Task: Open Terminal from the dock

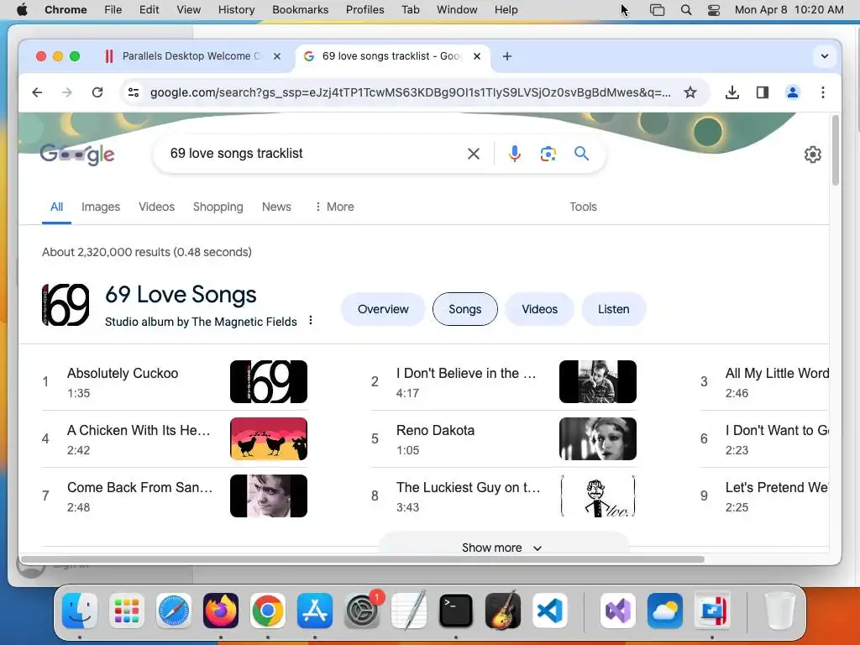Action: coord(456,611)
